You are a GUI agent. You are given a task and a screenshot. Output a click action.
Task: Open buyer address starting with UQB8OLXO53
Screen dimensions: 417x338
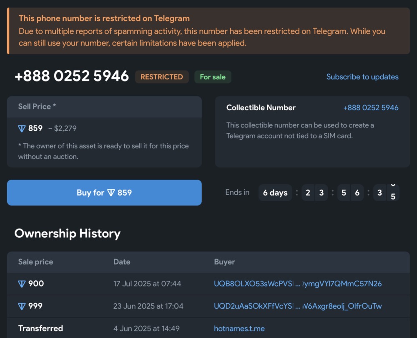[297, 284]
